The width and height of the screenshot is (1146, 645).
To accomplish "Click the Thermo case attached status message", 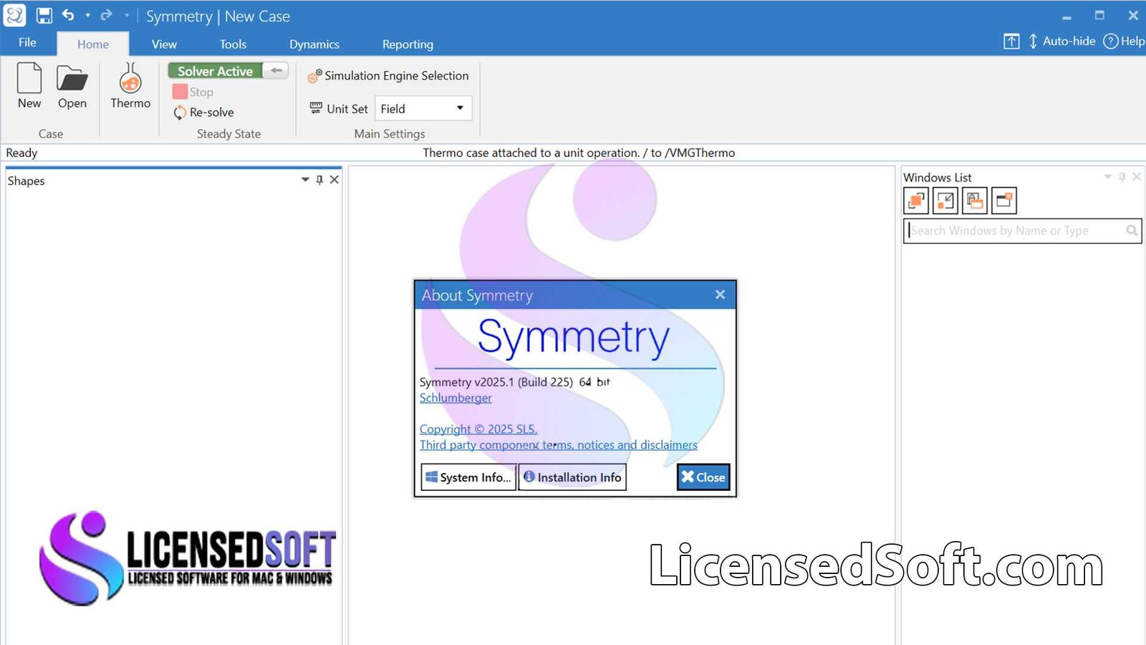I will tap(579, 153).
